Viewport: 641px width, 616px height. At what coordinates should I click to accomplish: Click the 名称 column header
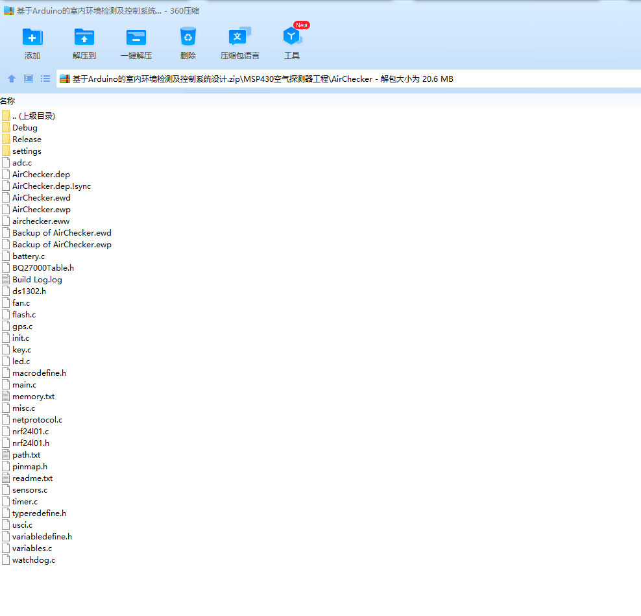click(7, 101)
